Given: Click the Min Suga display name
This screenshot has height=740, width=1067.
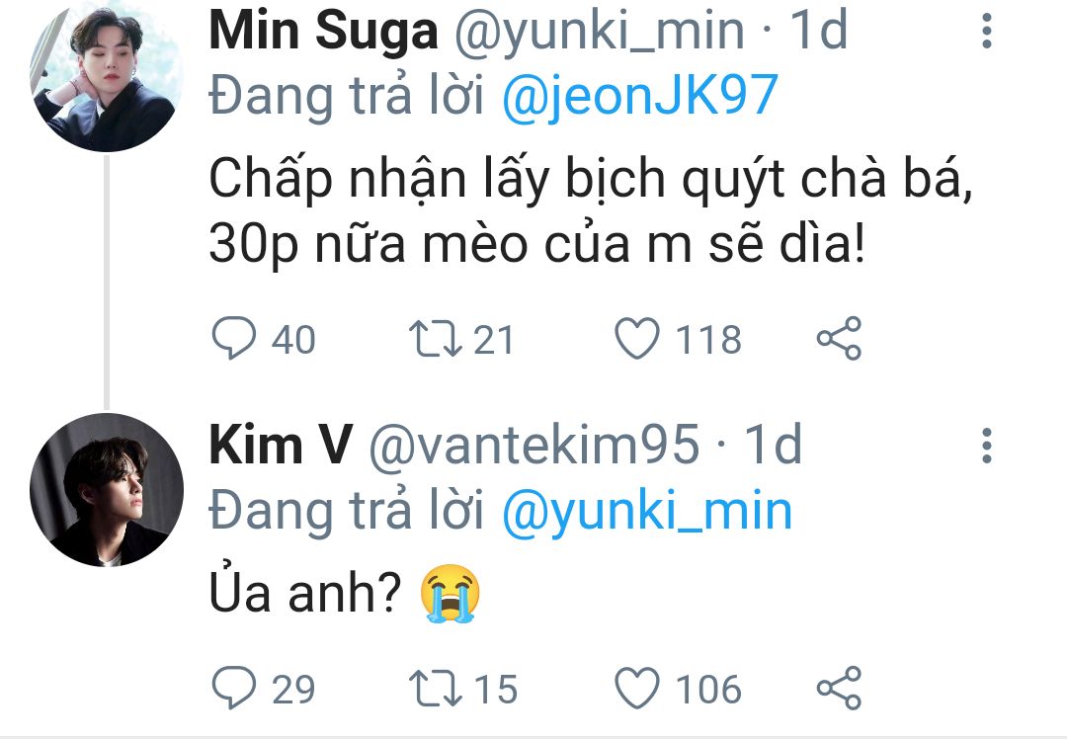Looking at the screenshot, I should [x=323, y=33].
